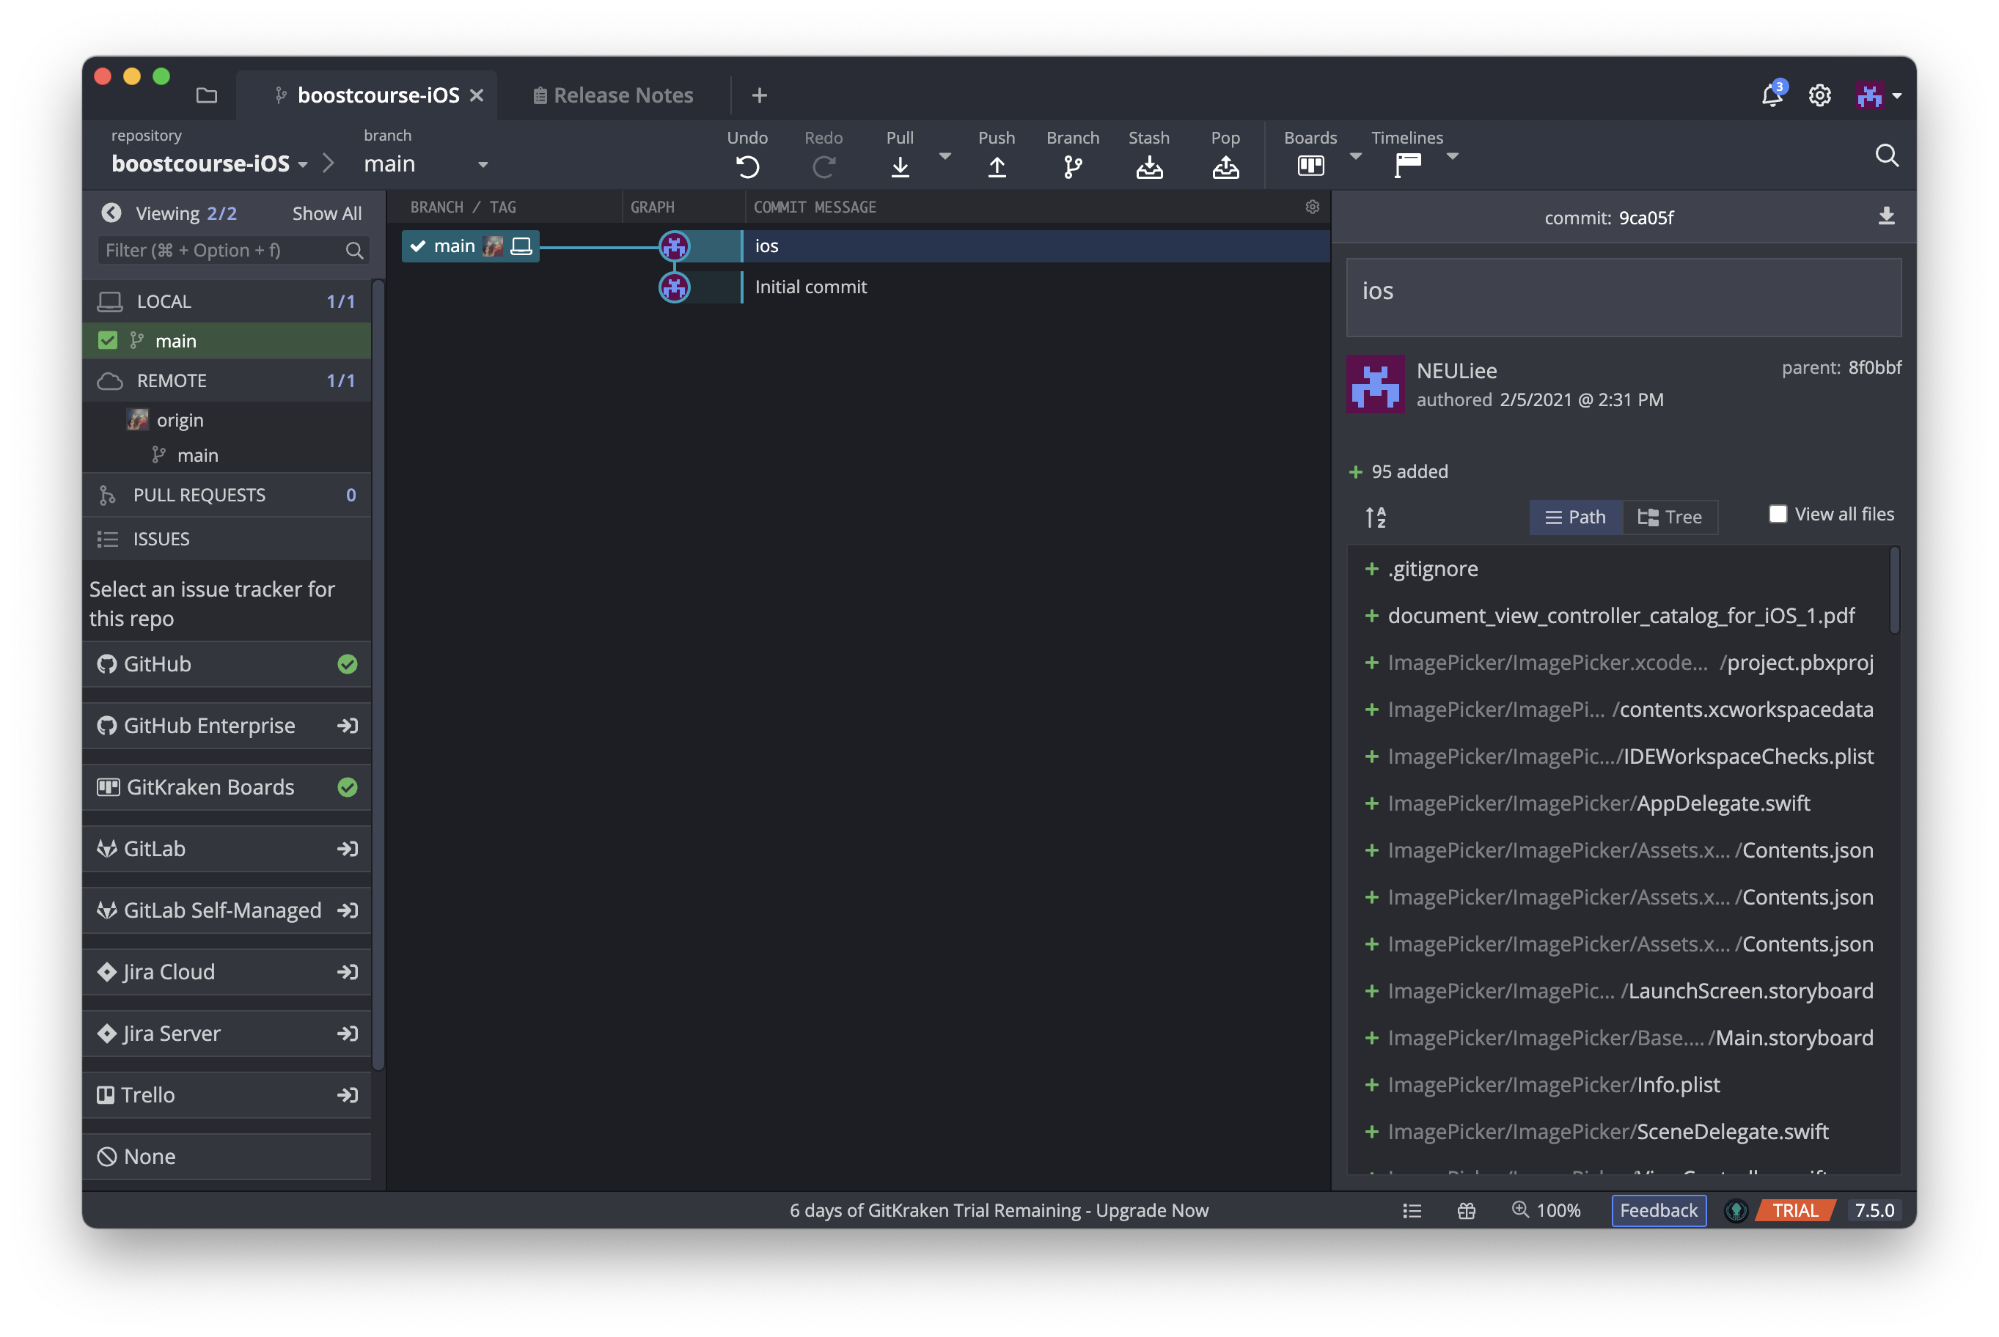Select the Initial commit row
The width and height of the screenshot is (1999, 1337).
(810, 287)
